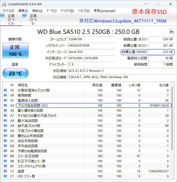Click status dot for ID AC row
Image resolution: width=177 pixels, height=182 pixels.
5,141
